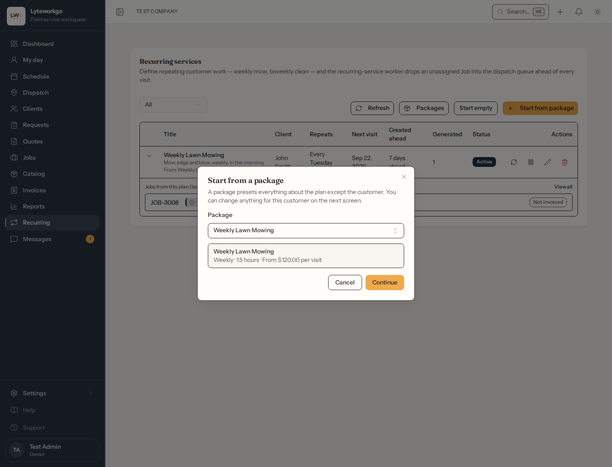Collapse the Weekly Lawn Mowing row chevron
This screenshot has width=612, height=467.
pos(149,156)
